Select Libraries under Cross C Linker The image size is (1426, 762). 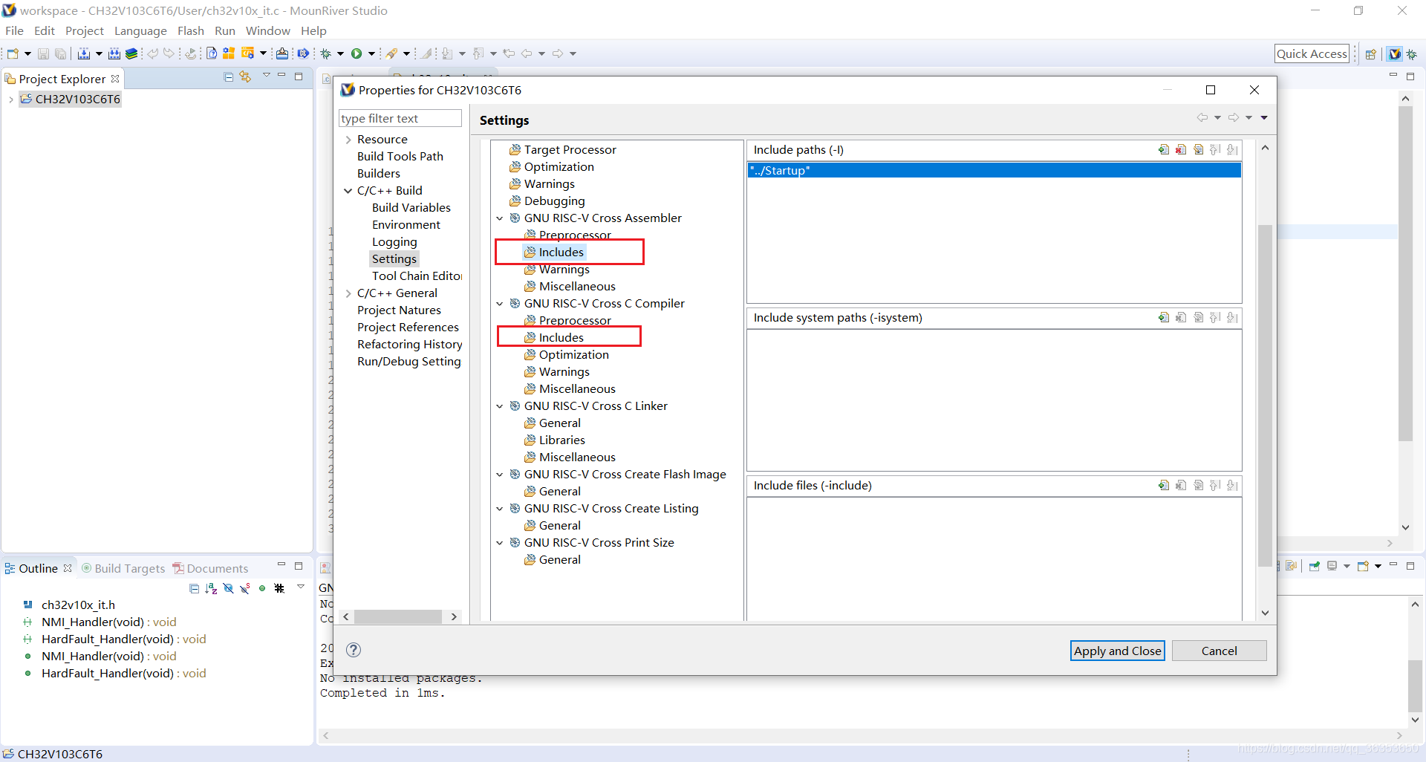pyautogui.click(x=561, y=440)
